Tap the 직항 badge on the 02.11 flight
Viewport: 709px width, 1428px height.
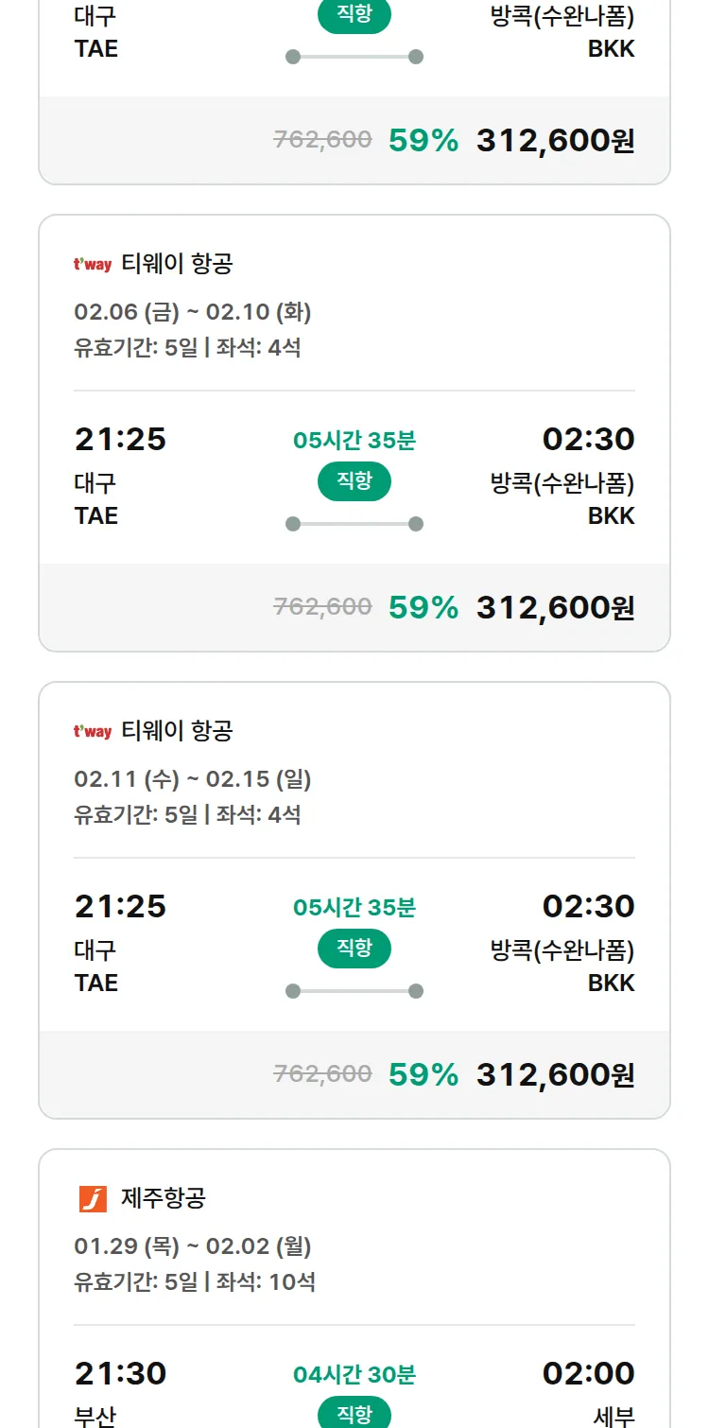tap(354, 949)
